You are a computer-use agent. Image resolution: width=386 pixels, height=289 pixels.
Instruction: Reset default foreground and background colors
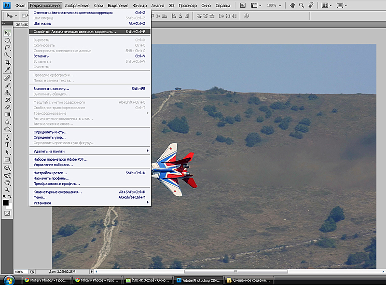pyautogui.click(x=4, y=196)
